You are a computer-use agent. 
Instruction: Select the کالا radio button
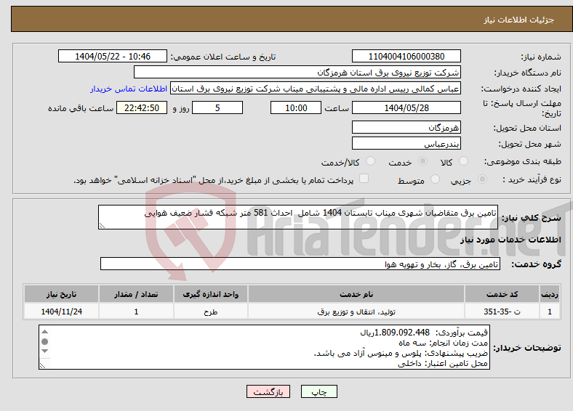click(463, 161)
